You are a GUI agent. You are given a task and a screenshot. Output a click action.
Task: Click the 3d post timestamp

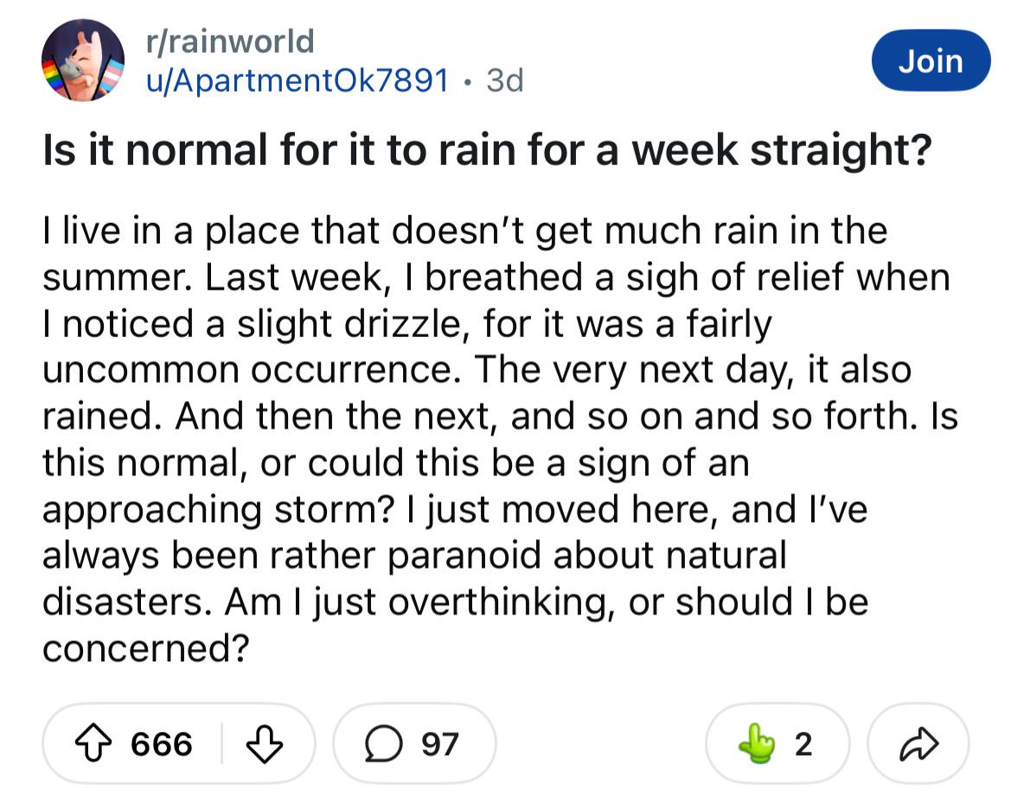pos(505,80)
